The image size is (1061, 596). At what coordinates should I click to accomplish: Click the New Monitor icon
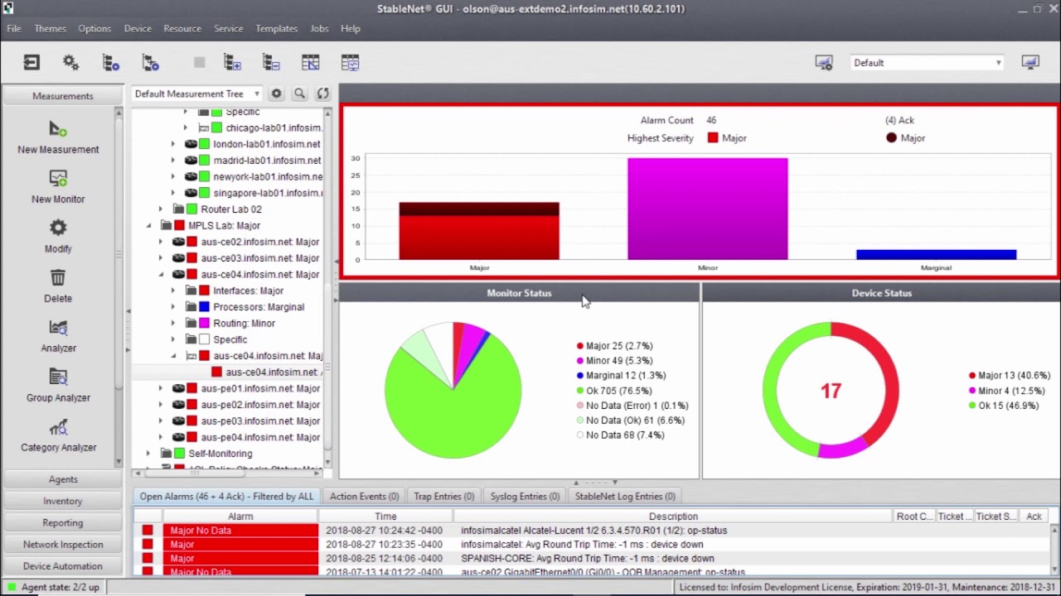[x=58, y=178]
